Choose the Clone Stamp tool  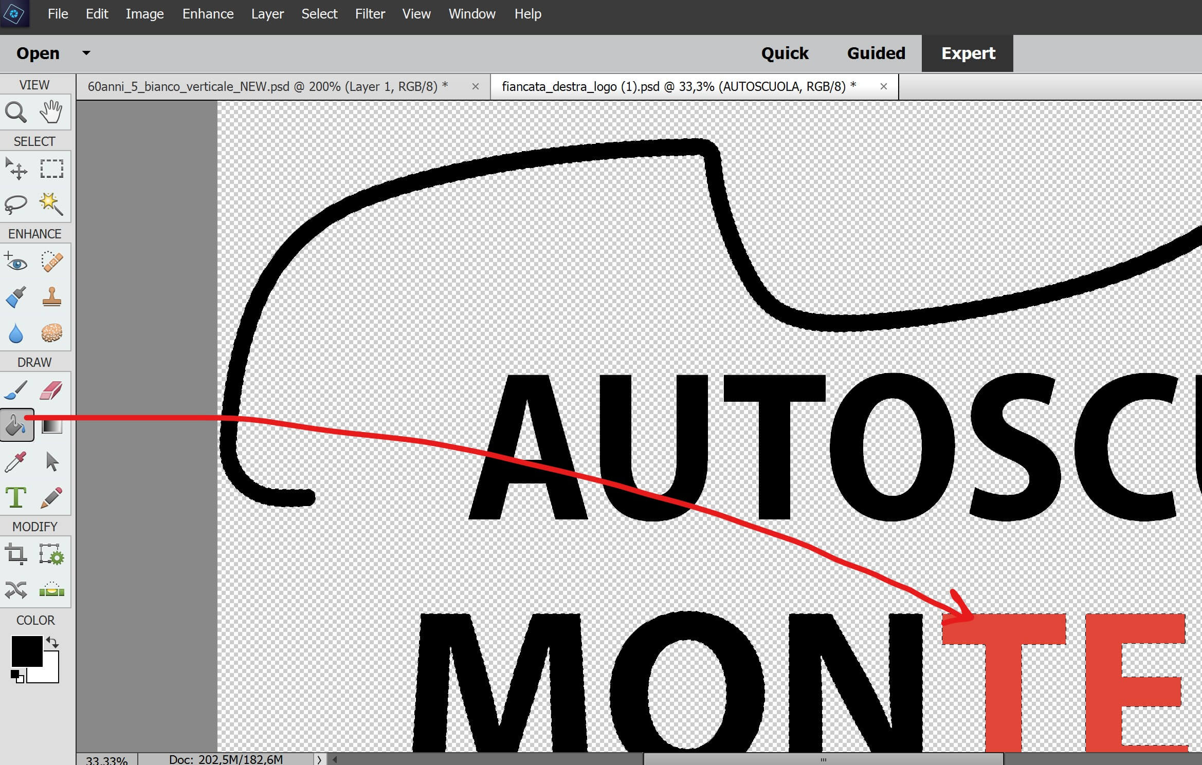coord(51,297)
